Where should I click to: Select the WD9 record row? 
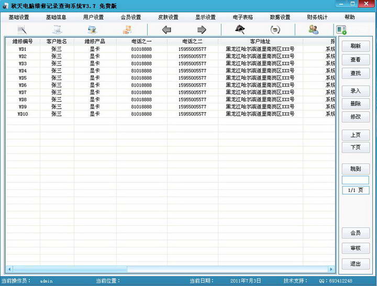coord(170,107)
